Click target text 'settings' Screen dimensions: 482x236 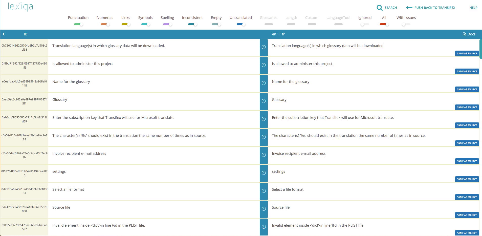278,171
